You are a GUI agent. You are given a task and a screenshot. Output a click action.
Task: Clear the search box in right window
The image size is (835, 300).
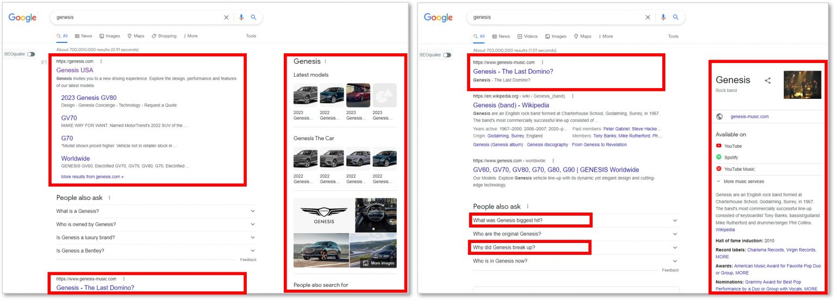pyautogui.click(x=647, y=17)
